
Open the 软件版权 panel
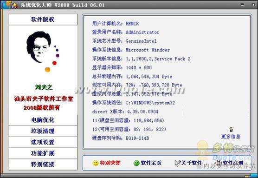click(x=43, y=20)
